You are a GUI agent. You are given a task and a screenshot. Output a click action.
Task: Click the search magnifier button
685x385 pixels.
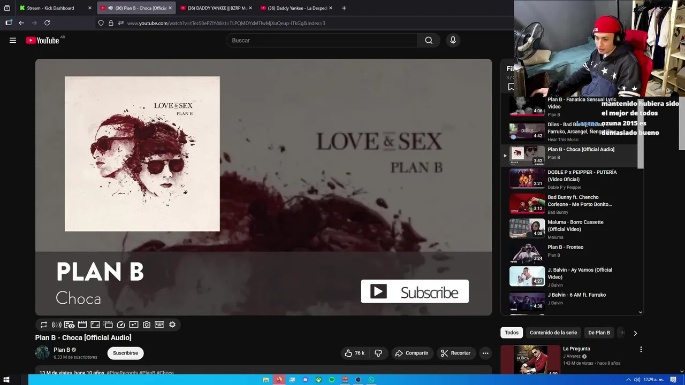click(429, 40)
